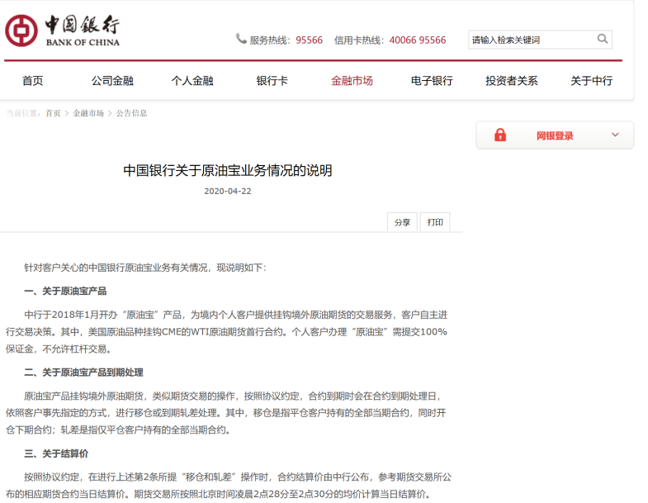This screenshot has width=648, height=503.
Task: Click the 分享 share button
Action: click(x=402, y=222)
